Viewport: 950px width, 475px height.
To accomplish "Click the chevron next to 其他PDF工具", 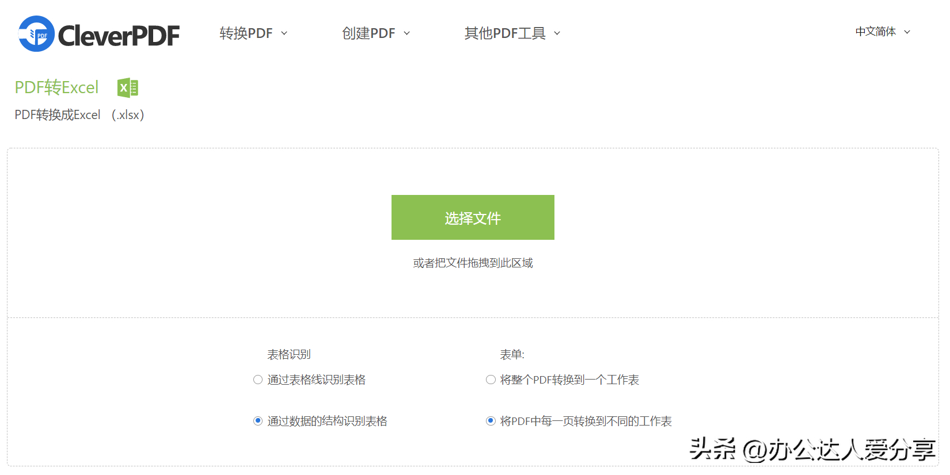I will click(x=557, y=33).
